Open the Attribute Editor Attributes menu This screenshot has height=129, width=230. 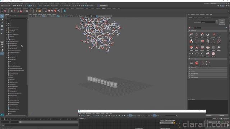[x=202, y=14]
